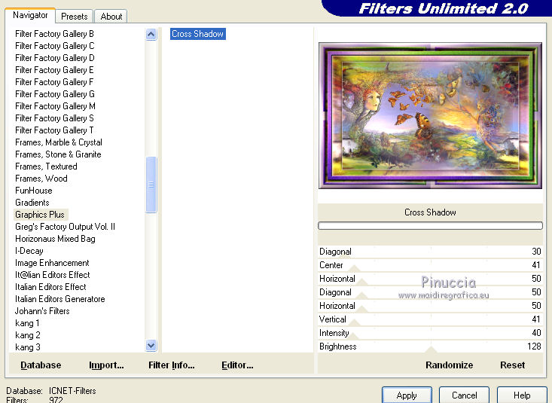Viewport: 552px width, 403px height.
Task: Choose Frames, Stone & Granite category
Action: click(x=58, y=154)
